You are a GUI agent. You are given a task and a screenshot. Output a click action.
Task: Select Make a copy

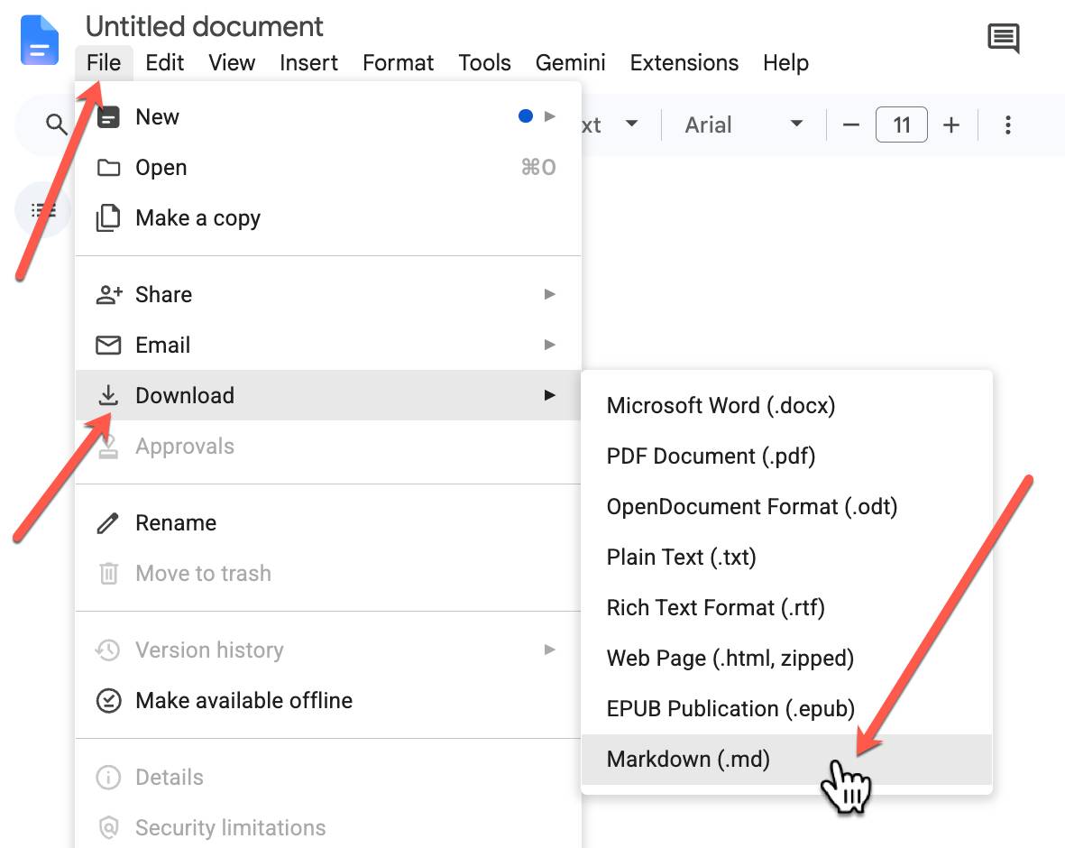(x=328, y=218)
